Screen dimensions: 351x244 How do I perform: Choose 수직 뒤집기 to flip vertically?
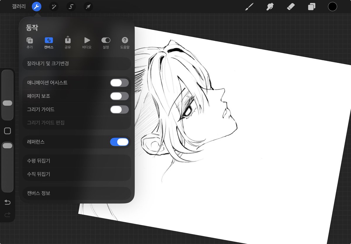click(x=77, y=174)
